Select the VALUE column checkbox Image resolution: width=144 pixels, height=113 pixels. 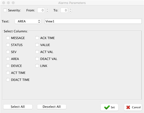coord(37,45)
